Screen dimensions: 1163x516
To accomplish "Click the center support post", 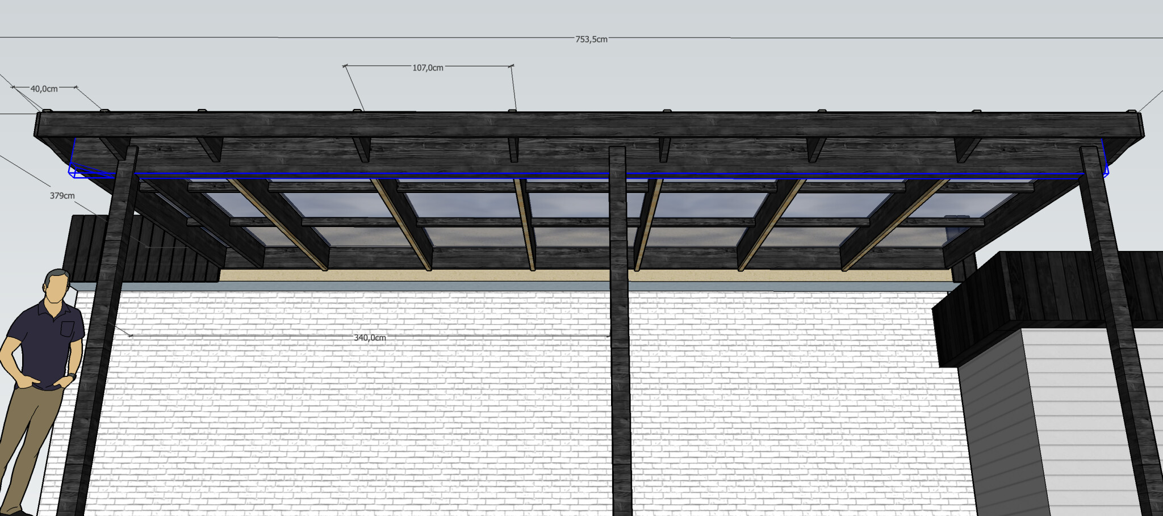I will [620, 341].
